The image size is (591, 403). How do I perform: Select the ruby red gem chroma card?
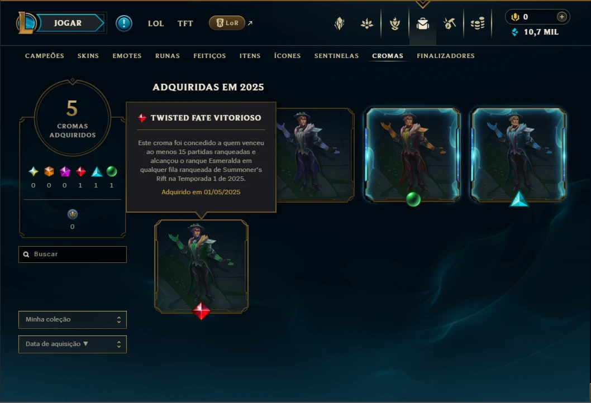pos(201,267)
